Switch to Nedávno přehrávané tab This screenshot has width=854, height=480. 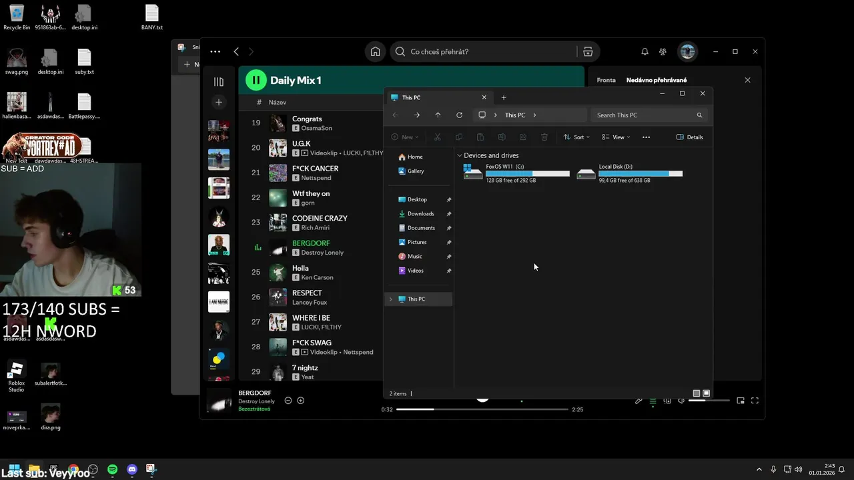tap(657, 80)
